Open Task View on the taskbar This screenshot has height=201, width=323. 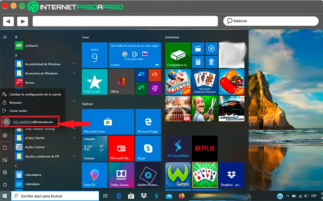(105, 196)
